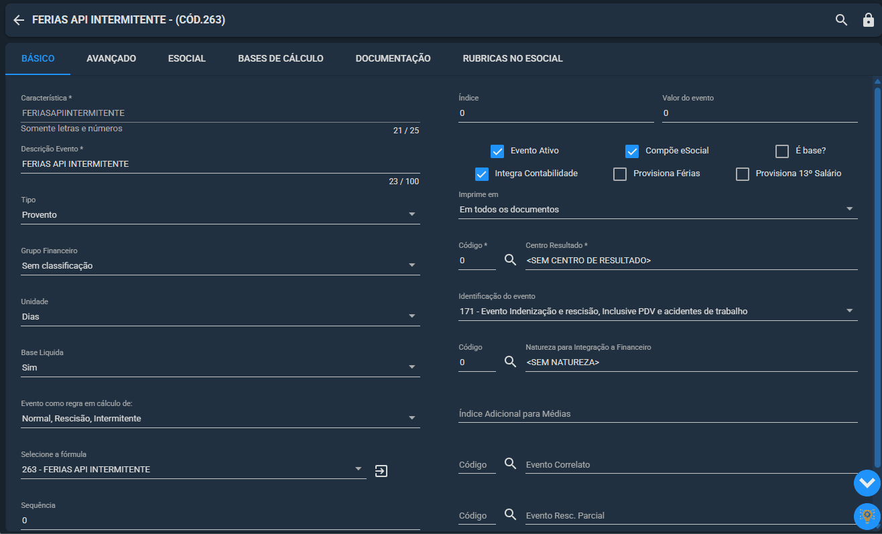Click the Evento Resc. Parcial name field
The image size is (882, 534).
click(x=692, y=515)
